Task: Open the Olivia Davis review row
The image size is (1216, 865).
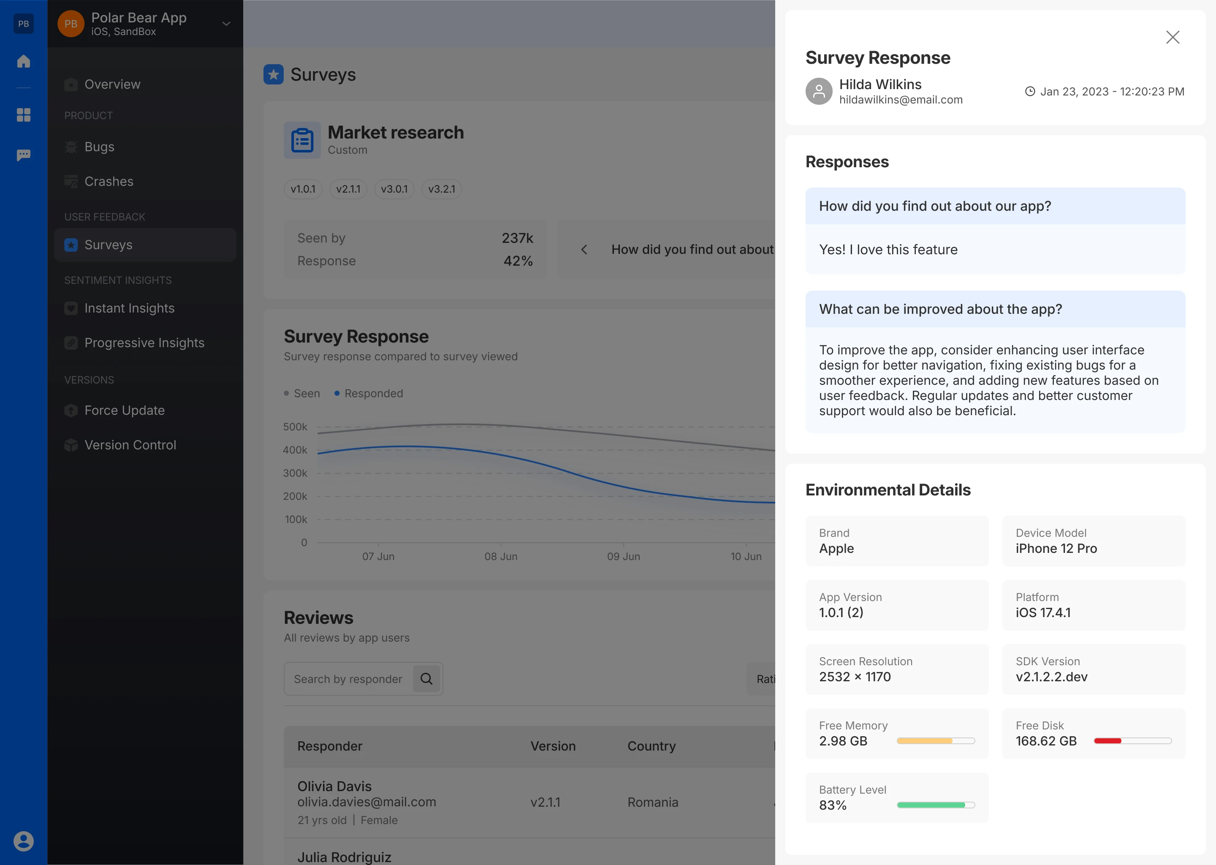Action: point(530,802)
